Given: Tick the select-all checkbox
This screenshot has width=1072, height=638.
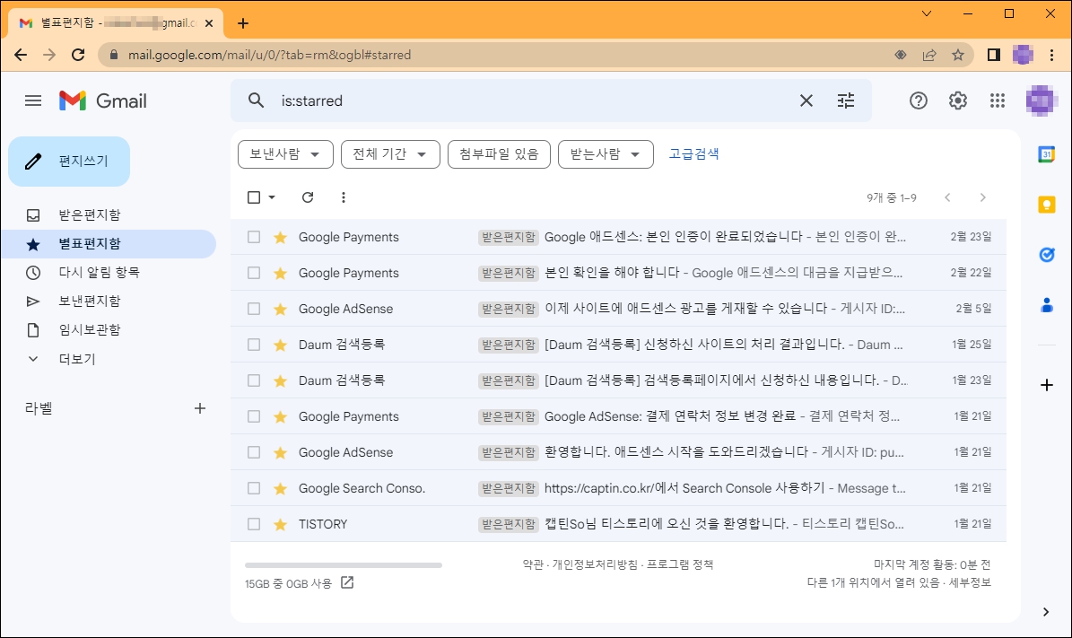Looking at the screenshot, I should tap(254, 197).
